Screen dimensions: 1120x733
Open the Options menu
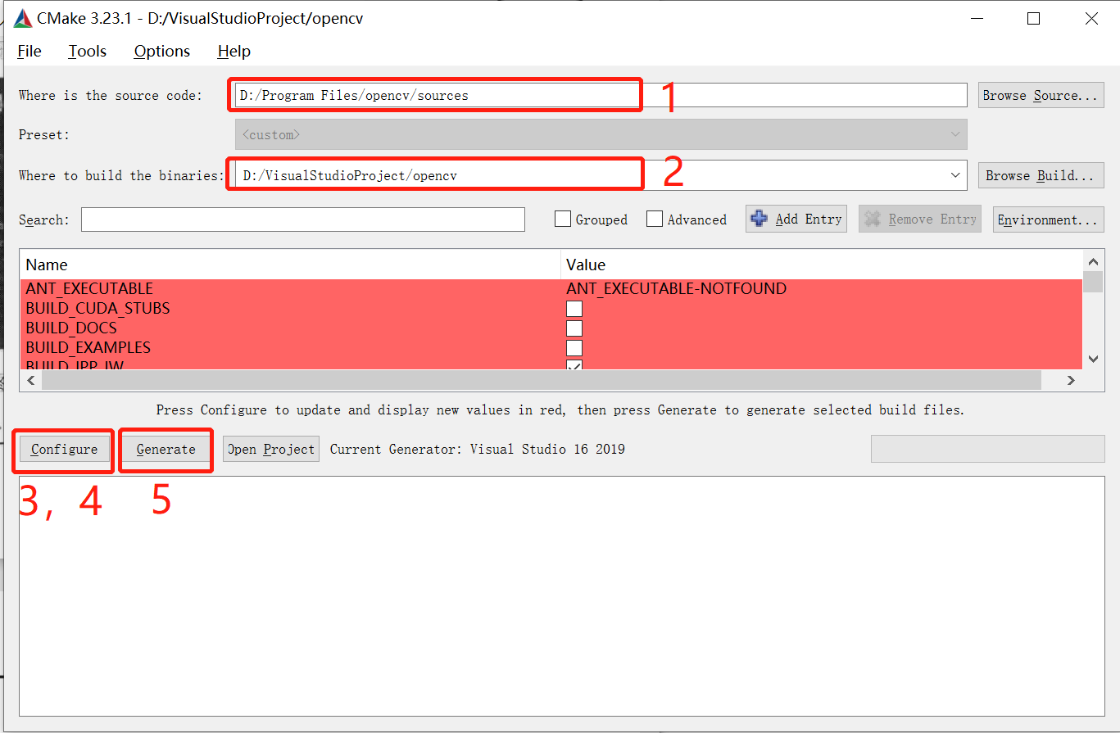click(x=162, y=51)
